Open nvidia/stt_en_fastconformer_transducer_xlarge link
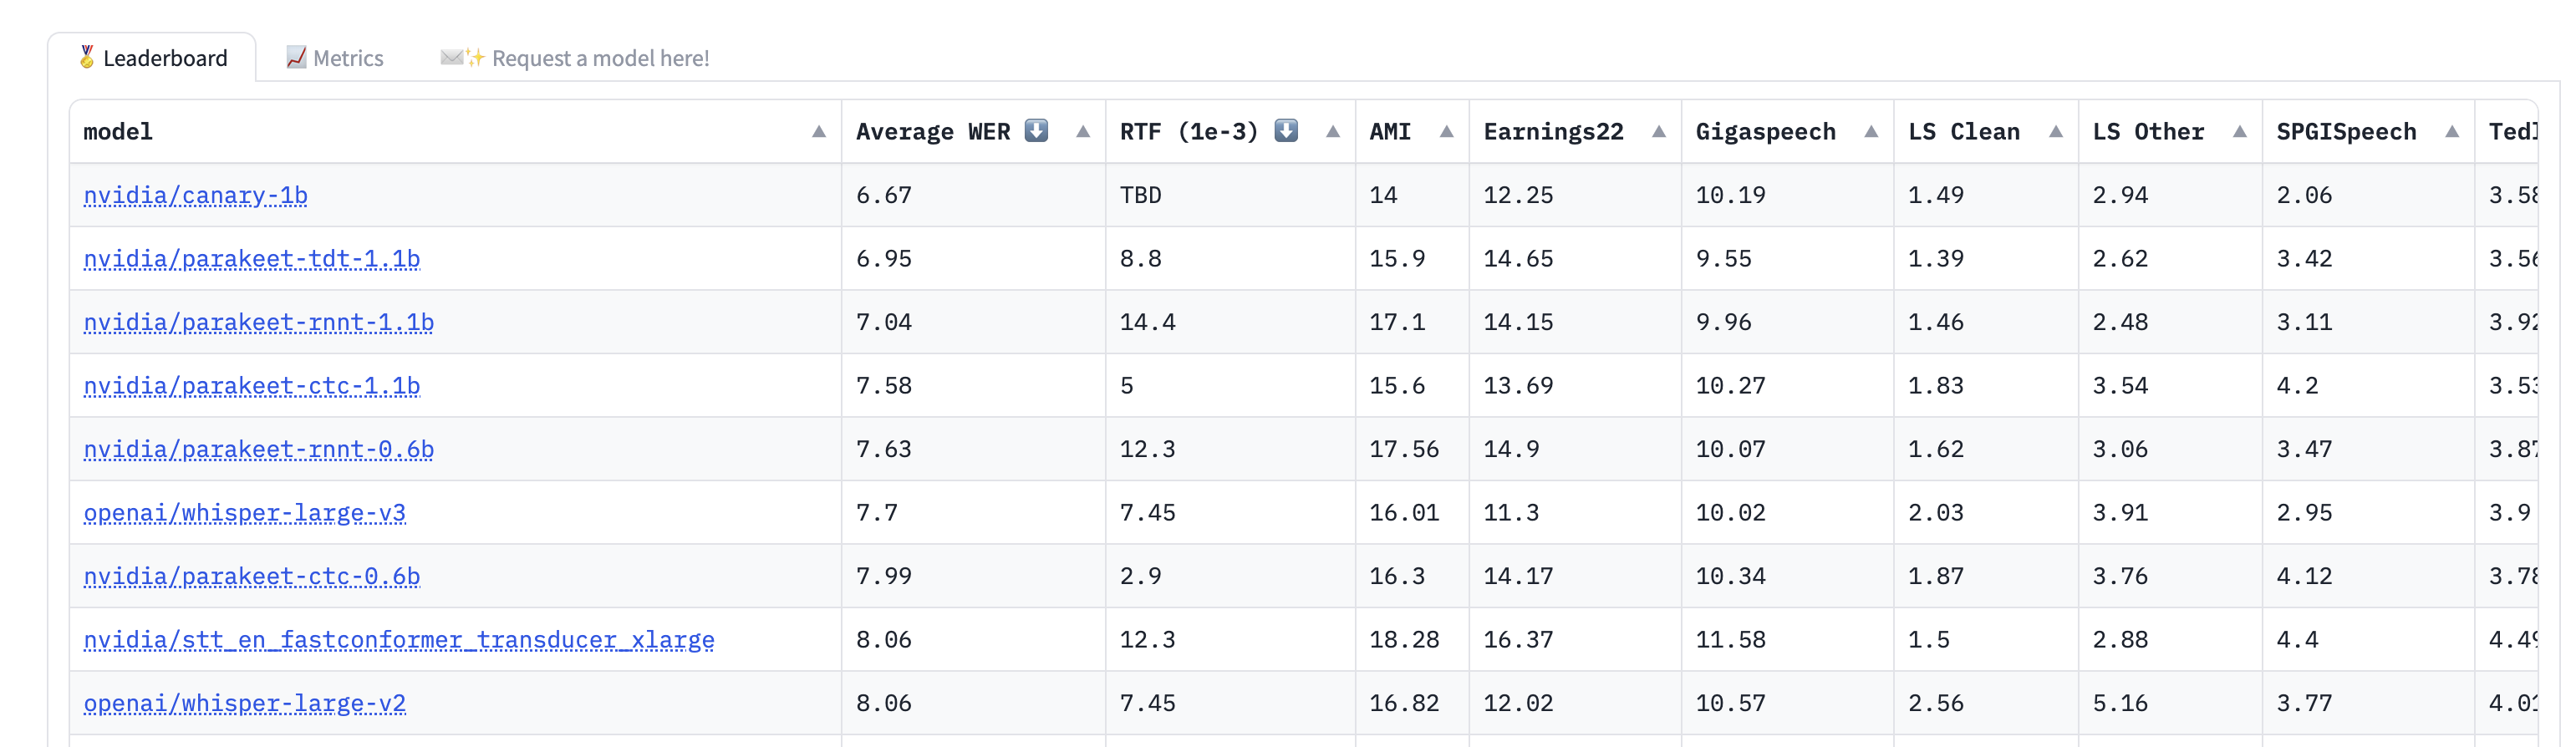The image size is (2576, 747). point(398,640)
